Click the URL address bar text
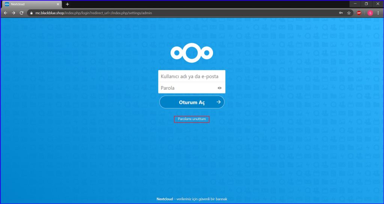 click(x=93, y=13)
